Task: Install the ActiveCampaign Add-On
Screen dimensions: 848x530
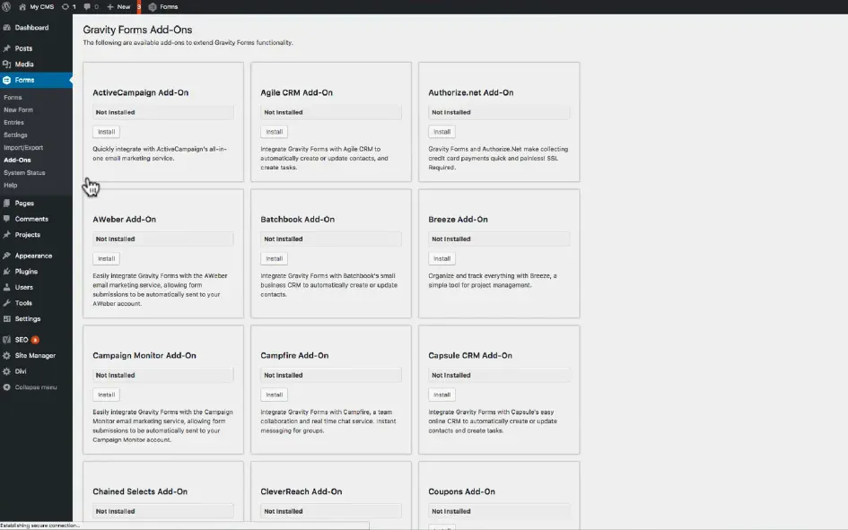Action: (x=106, y=132)
